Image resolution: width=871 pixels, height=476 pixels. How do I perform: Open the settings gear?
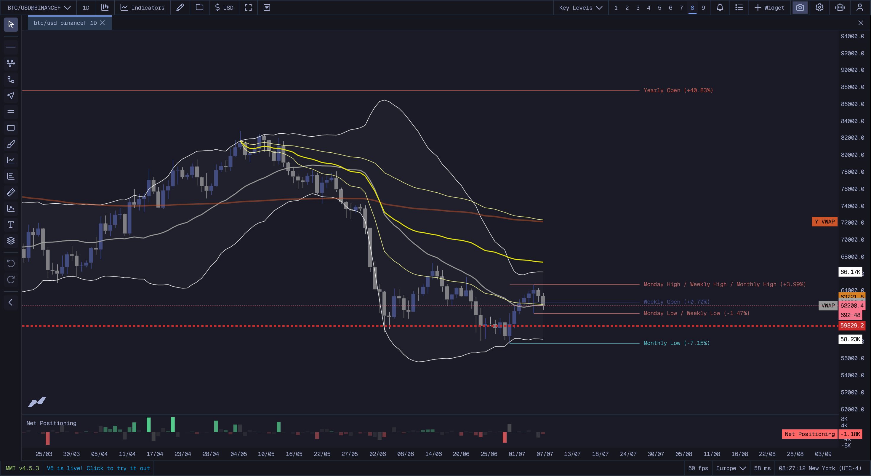[x=820, y=7]
